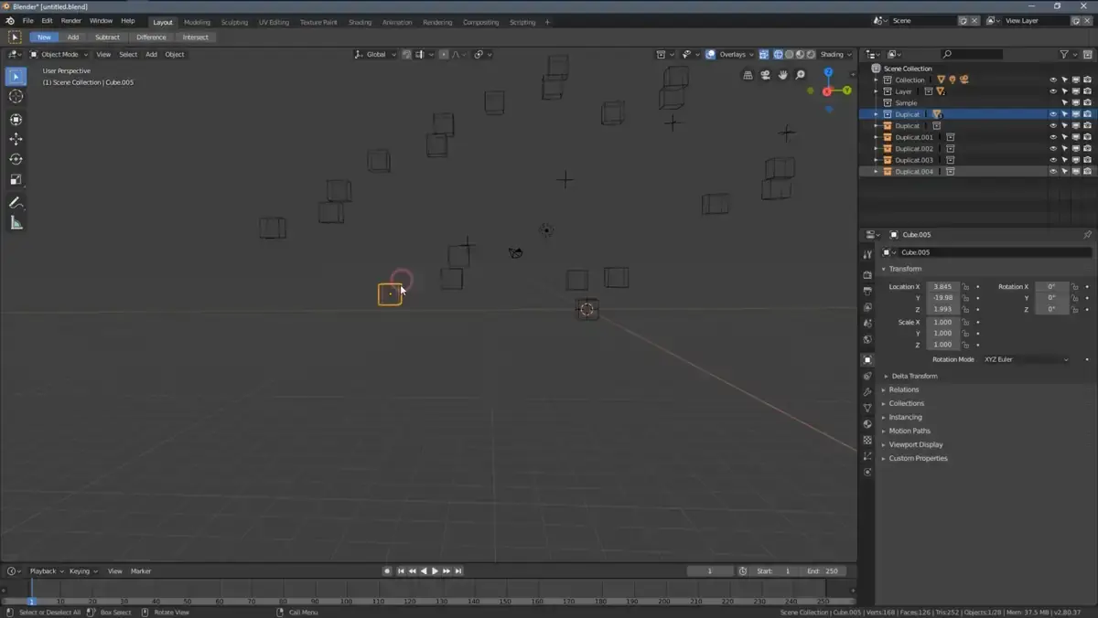Activate the Move tool
1098x618 pixels.
[16, 139]
